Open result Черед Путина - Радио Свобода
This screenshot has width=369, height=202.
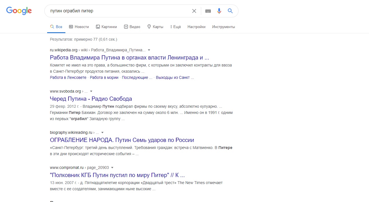point(91,99)
